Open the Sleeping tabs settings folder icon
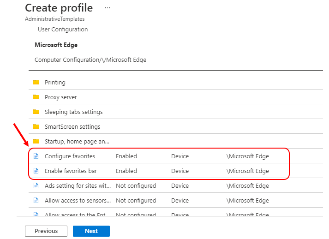 pyautogui.click(x=36, y=112)
